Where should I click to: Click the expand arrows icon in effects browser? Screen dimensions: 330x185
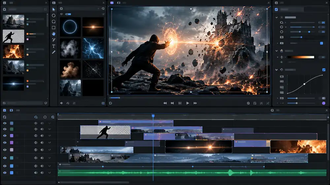pos(103,14)
